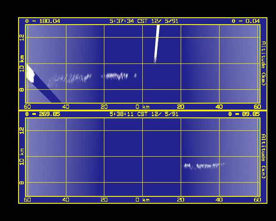Select the top panel's Altitude (km) axis title
276x221 pixels.
[263, 63]
